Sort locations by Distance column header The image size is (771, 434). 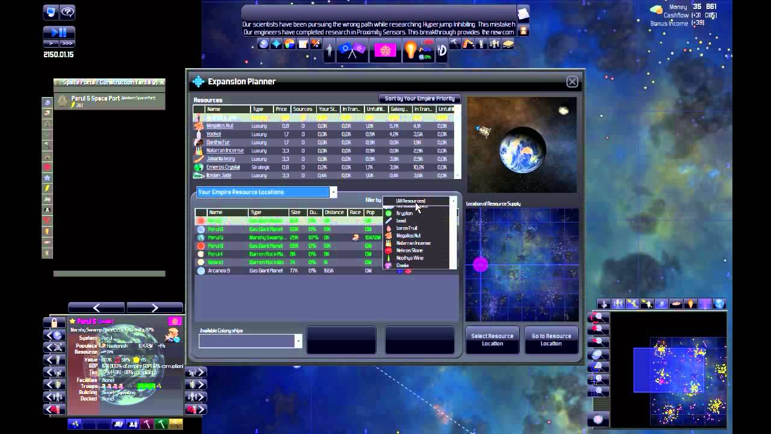click(334, 212)
